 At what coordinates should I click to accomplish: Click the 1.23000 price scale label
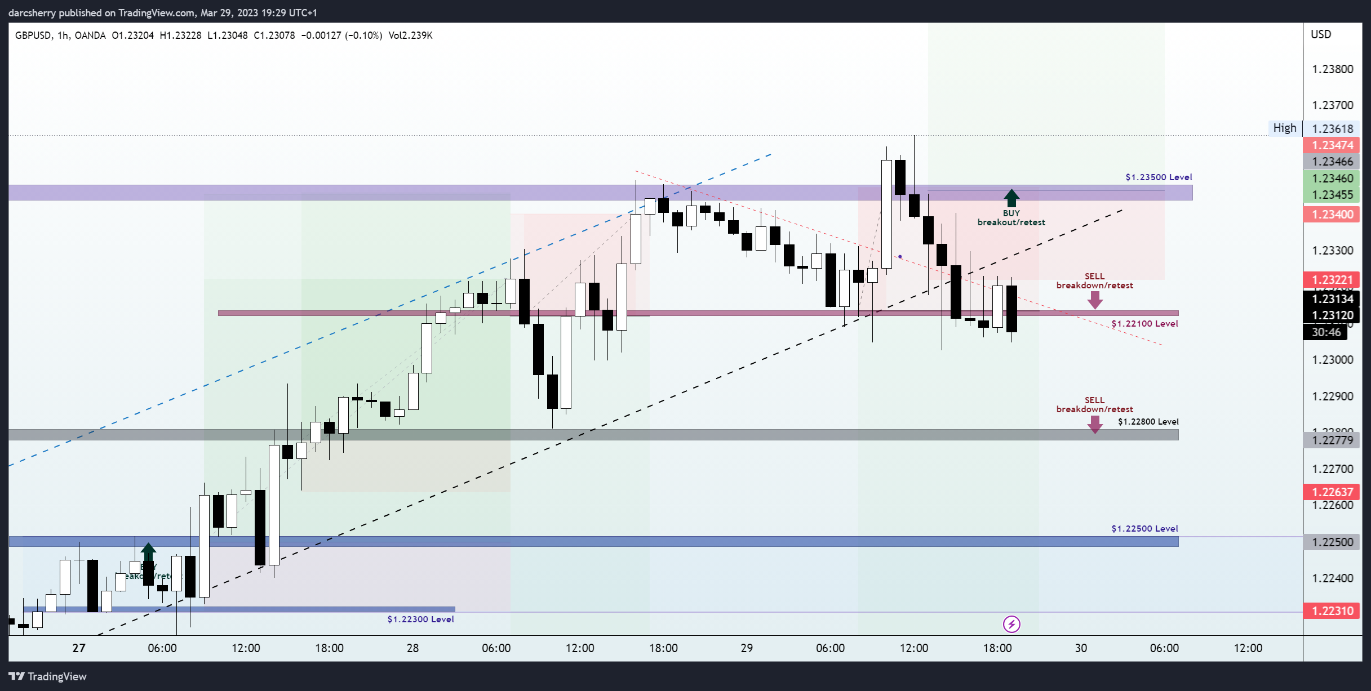point(1332,360)
